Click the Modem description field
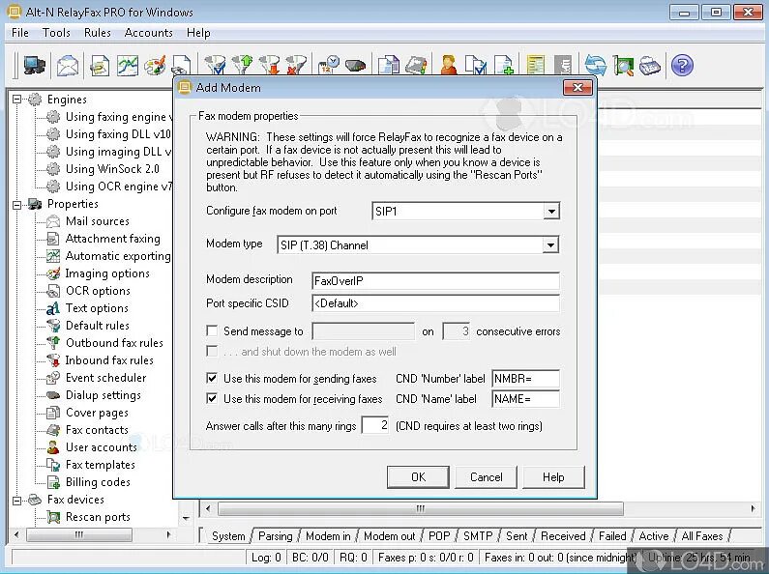This screenshot has width=769, height=574. click(435, 280)
